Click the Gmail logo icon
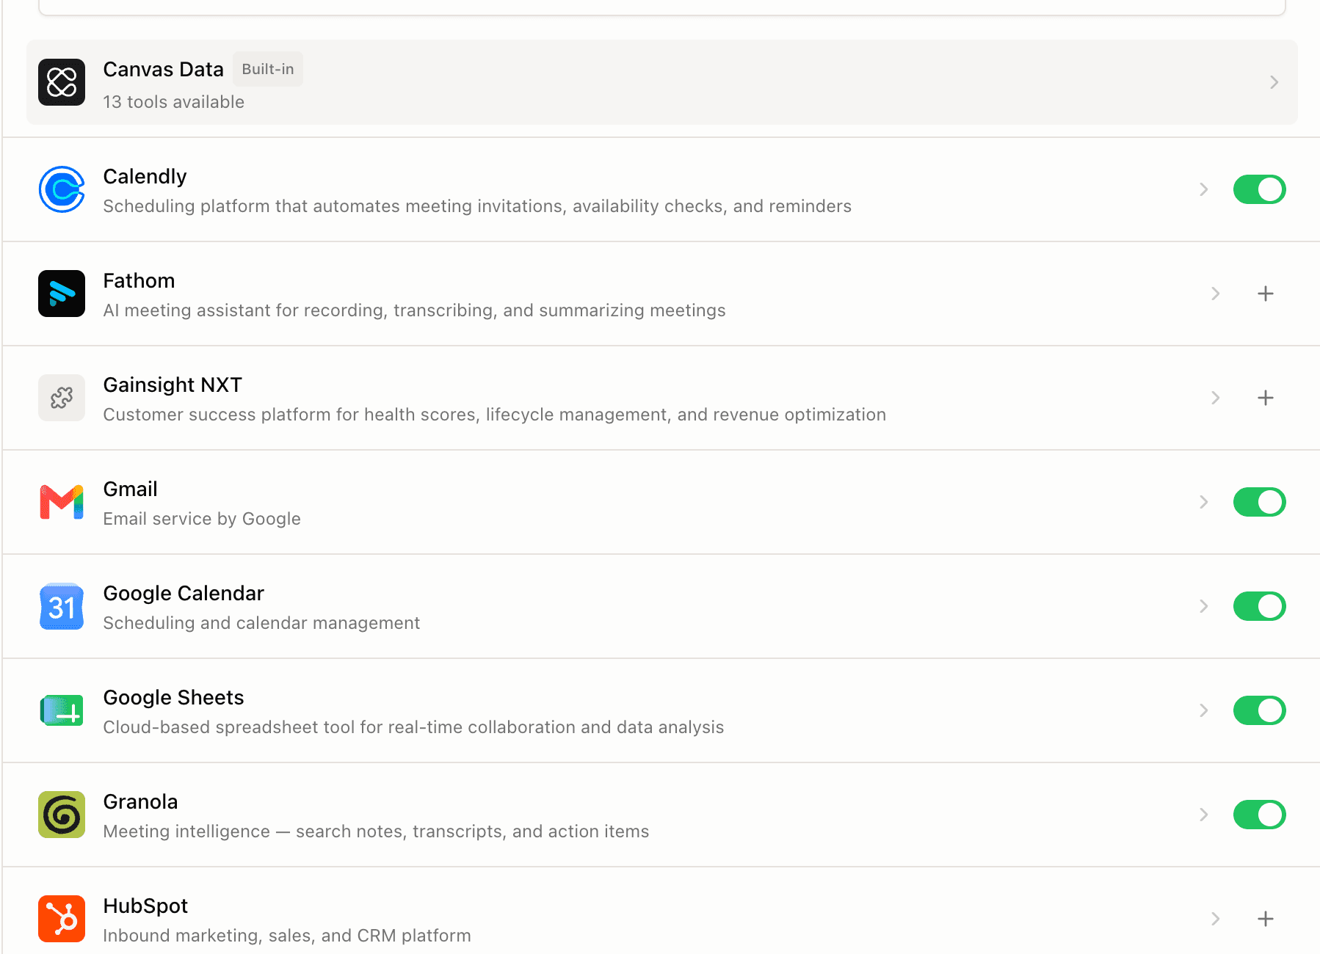 pyautogui.click(x=62, y=502)
